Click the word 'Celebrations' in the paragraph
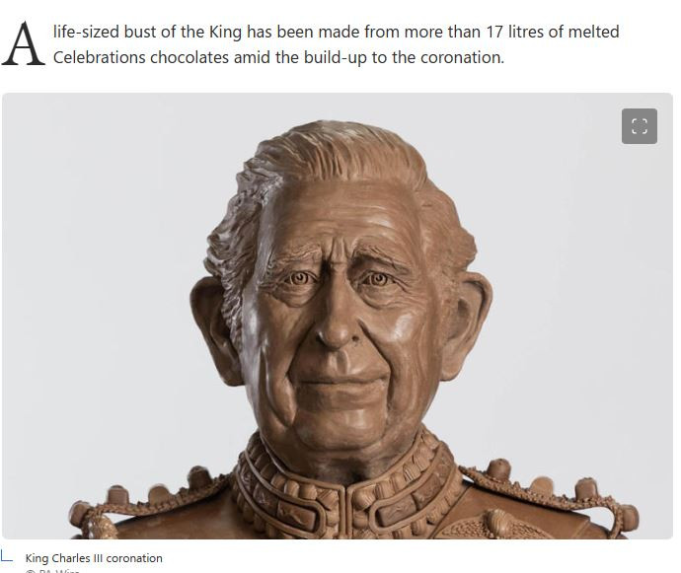This screenshot has height=573, width=681. (x=100, y=57)
